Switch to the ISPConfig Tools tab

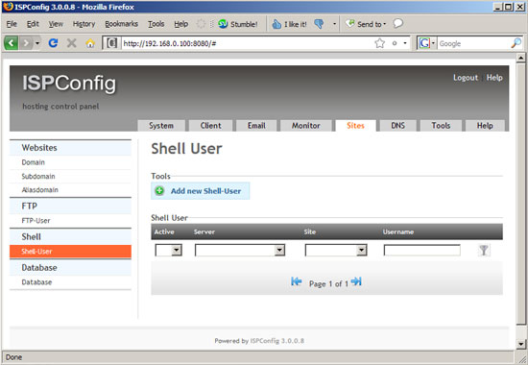tap(441, 126)
